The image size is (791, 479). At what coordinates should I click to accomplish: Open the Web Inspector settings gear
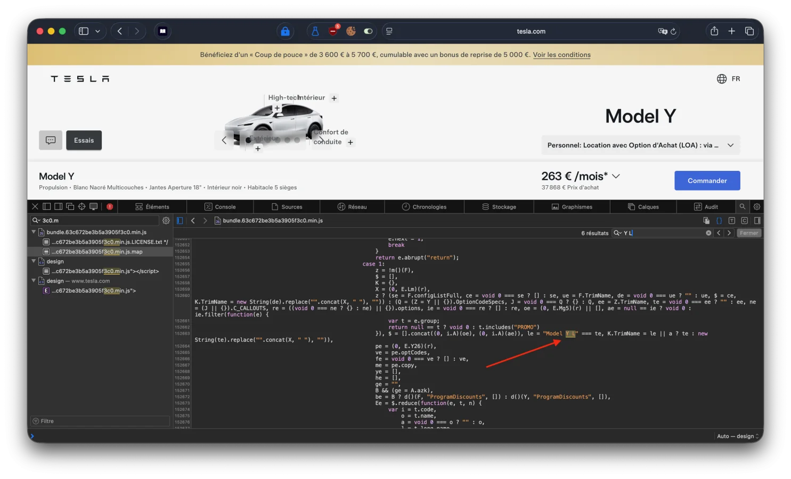tap(756, 207)
